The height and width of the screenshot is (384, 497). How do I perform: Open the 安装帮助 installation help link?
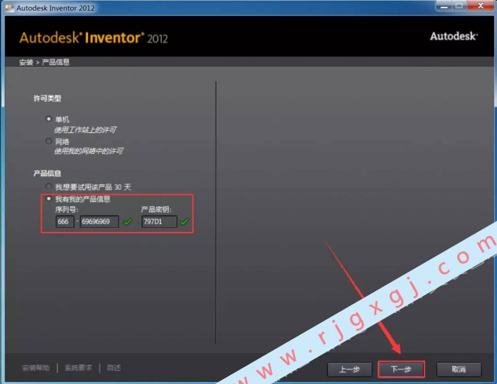[36, 368]
